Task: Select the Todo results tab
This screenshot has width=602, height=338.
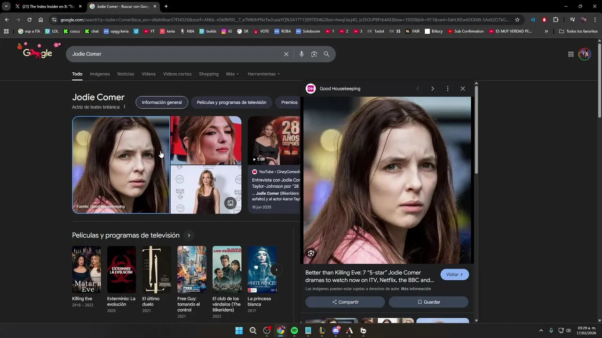Action: (77, 74)
